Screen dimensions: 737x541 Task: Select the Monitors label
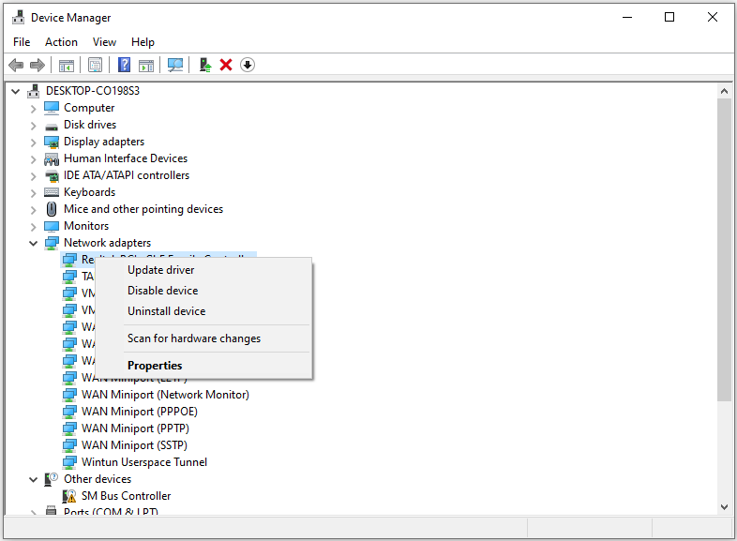coord(86,226)
